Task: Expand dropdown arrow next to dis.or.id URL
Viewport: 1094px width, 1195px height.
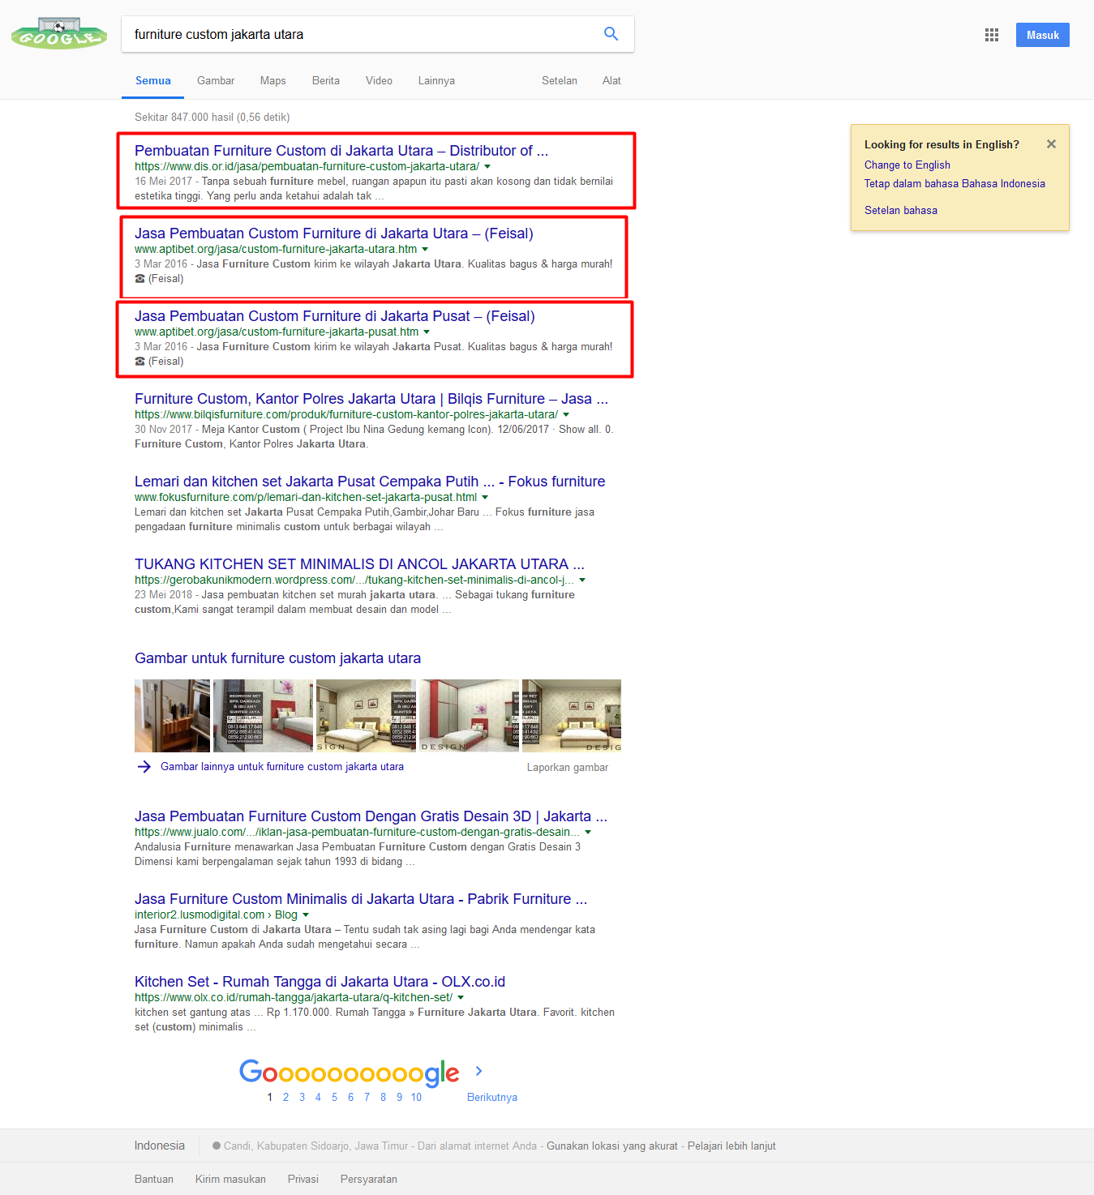Action: [487, 167]
